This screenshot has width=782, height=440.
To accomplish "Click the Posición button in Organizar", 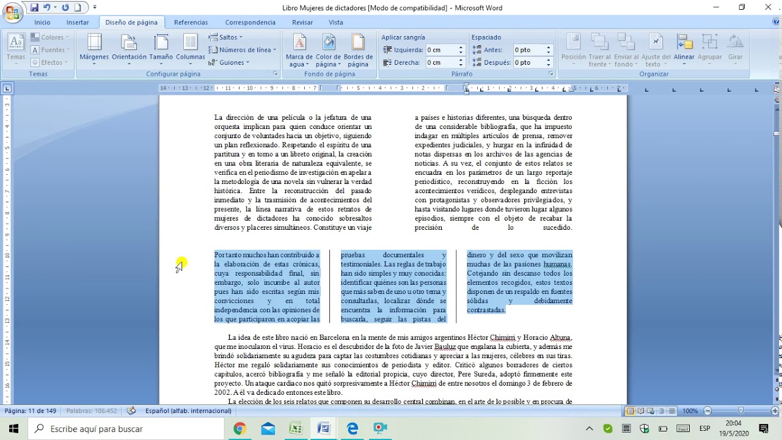I will tap(574, 50).
